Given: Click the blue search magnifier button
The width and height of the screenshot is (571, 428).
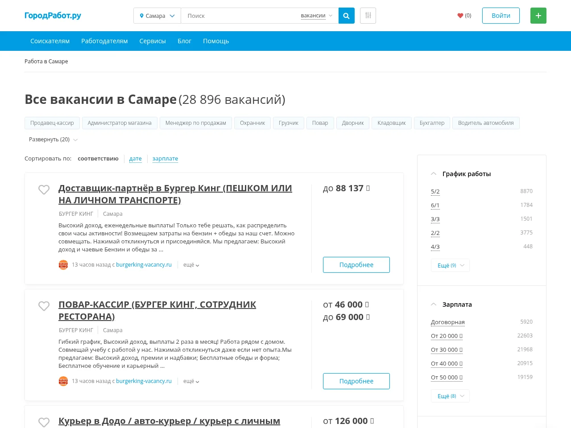Looking at the screenshot, I should coord(347,16).
